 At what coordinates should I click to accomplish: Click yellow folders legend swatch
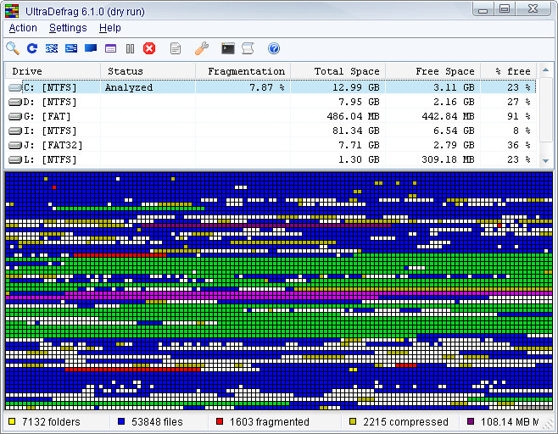click(x=12, y=421)
